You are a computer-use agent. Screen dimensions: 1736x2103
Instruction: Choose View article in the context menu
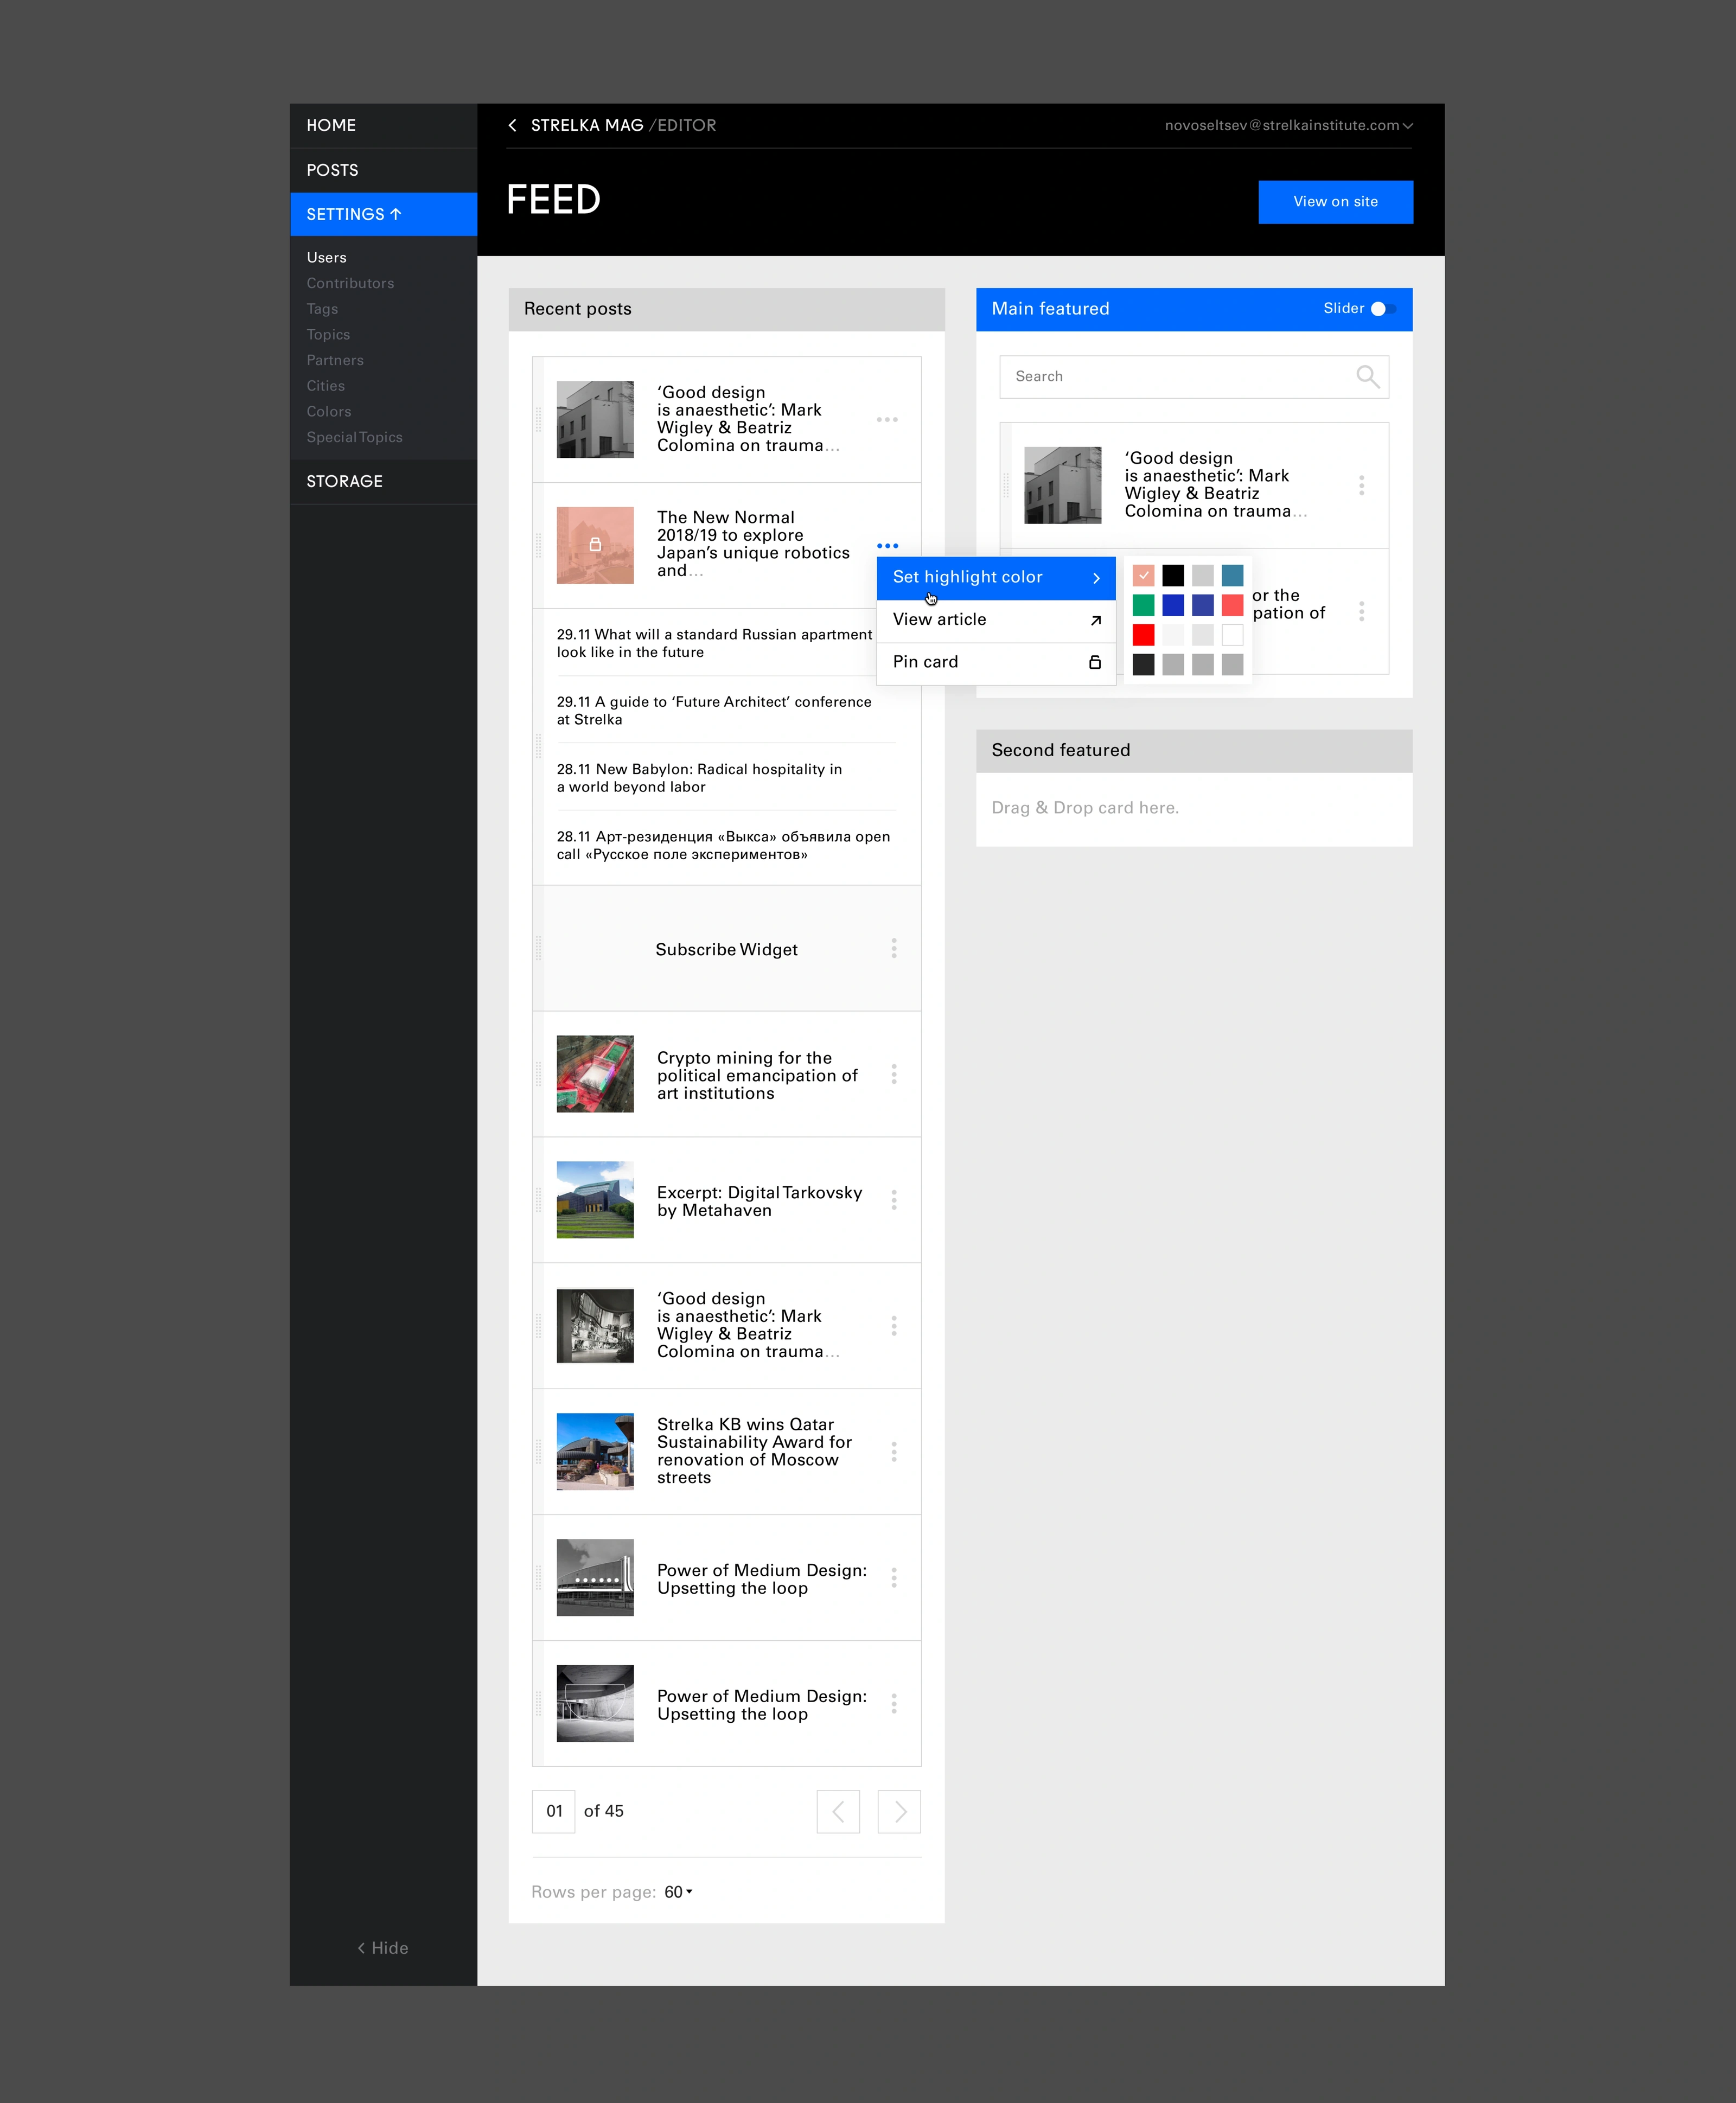[996, 620]
